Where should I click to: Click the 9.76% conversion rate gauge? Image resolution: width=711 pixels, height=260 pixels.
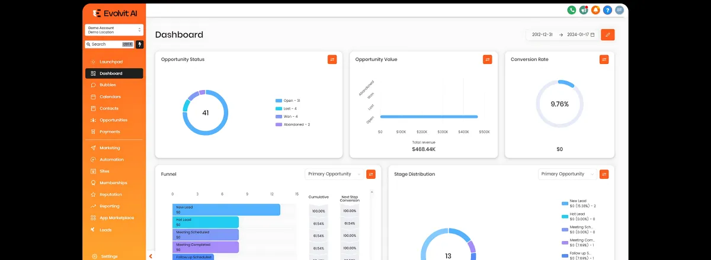coord(559,104)
